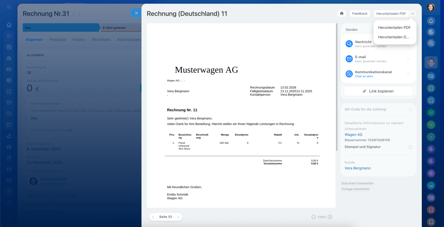Open the E-mail send option
This screenshot has width=444, height=227.
coord(378,59)
